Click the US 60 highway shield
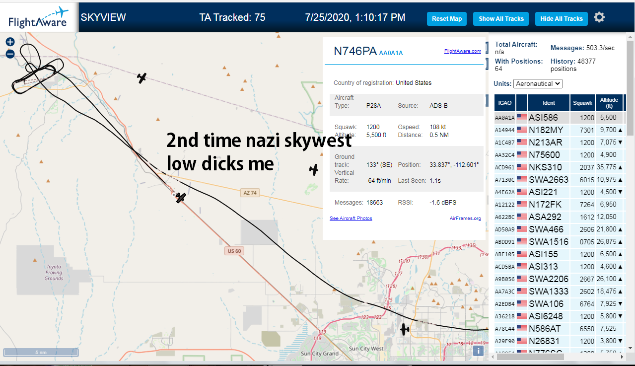 pyautogui.click(x=234, y=251)
